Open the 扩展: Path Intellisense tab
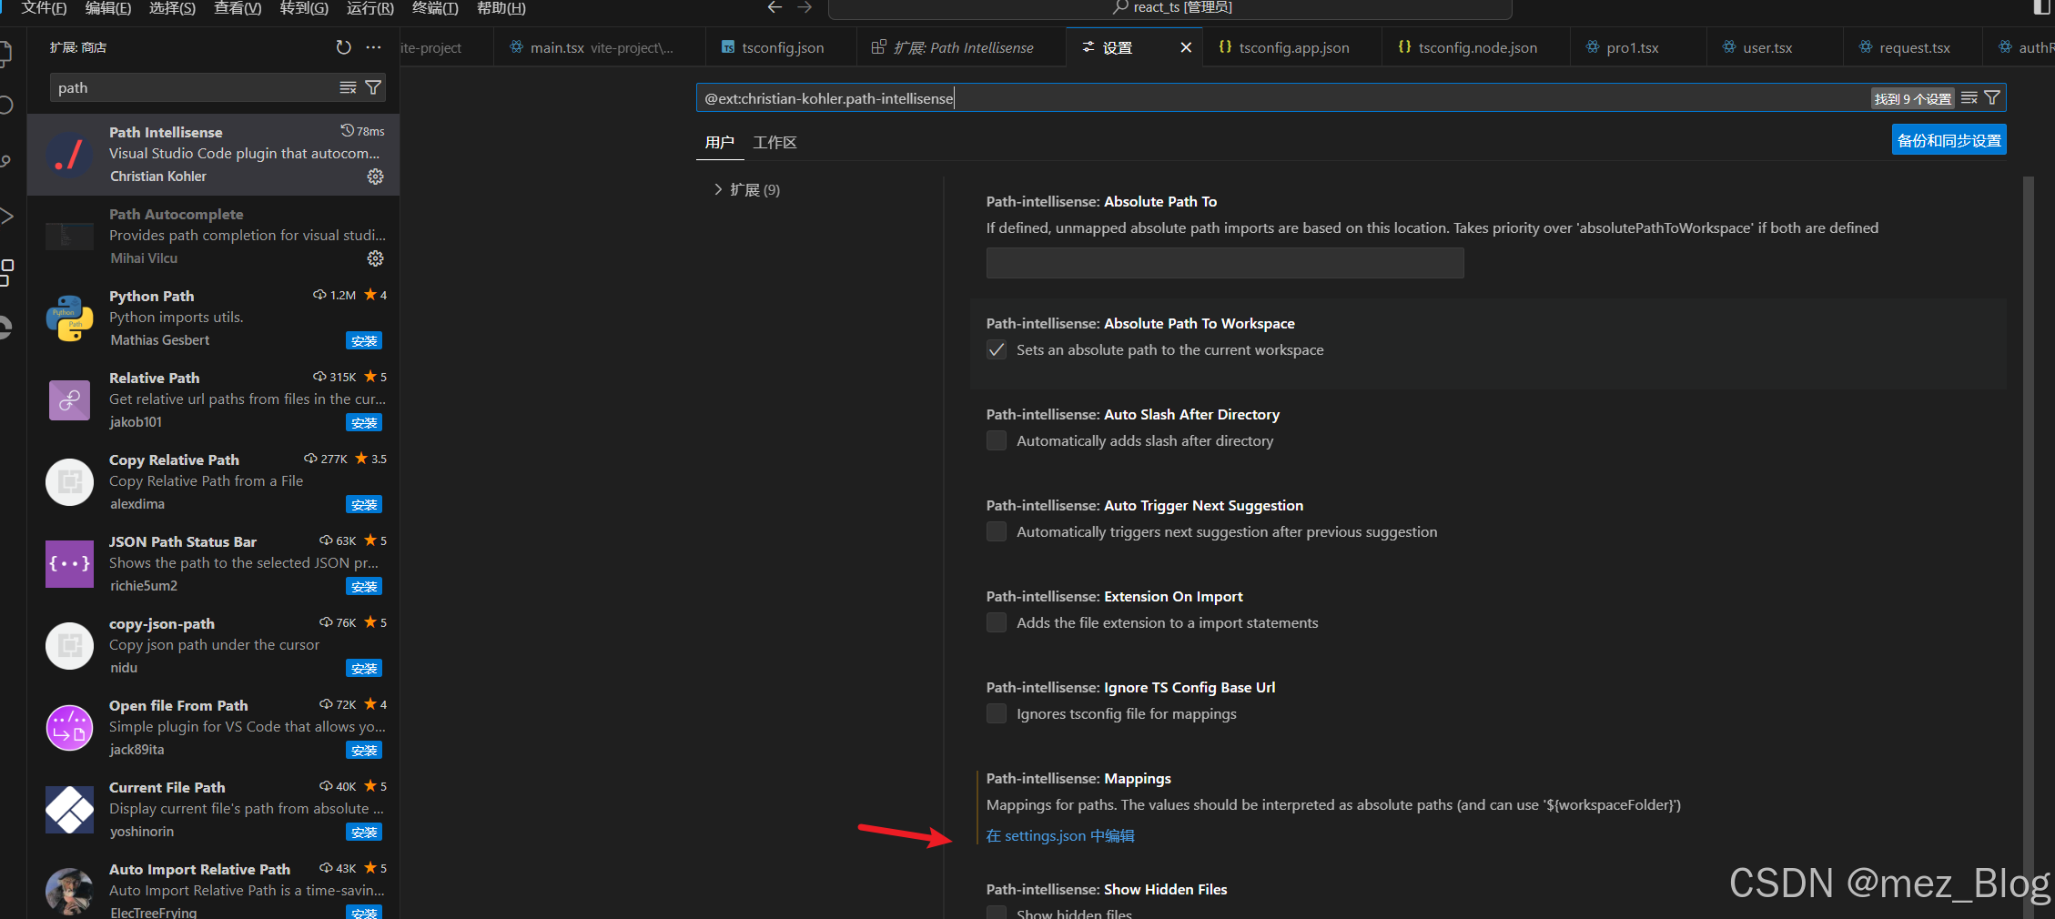The height and width of the screenshot is (919, 2055). point(960,47)
